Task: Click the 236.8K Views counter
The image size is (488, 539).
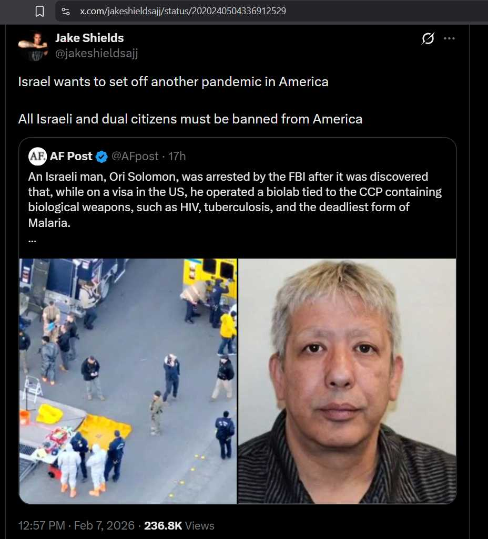Action: coord(179,525)
